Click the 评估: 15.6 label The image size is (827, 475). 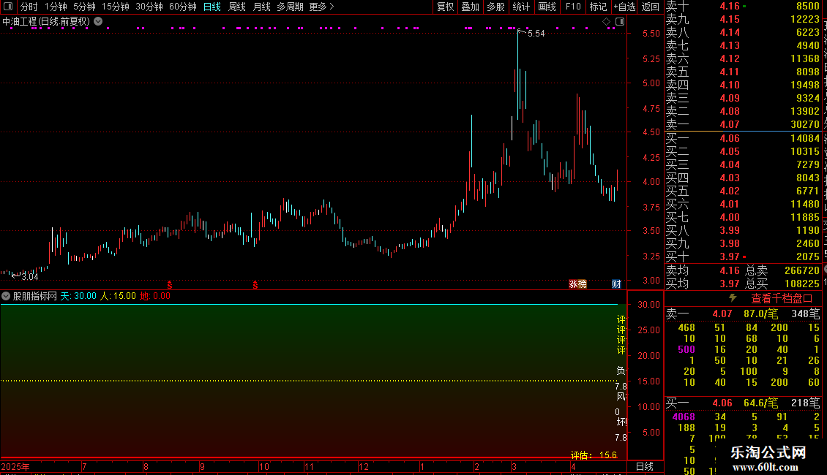(x=594, y=455)
